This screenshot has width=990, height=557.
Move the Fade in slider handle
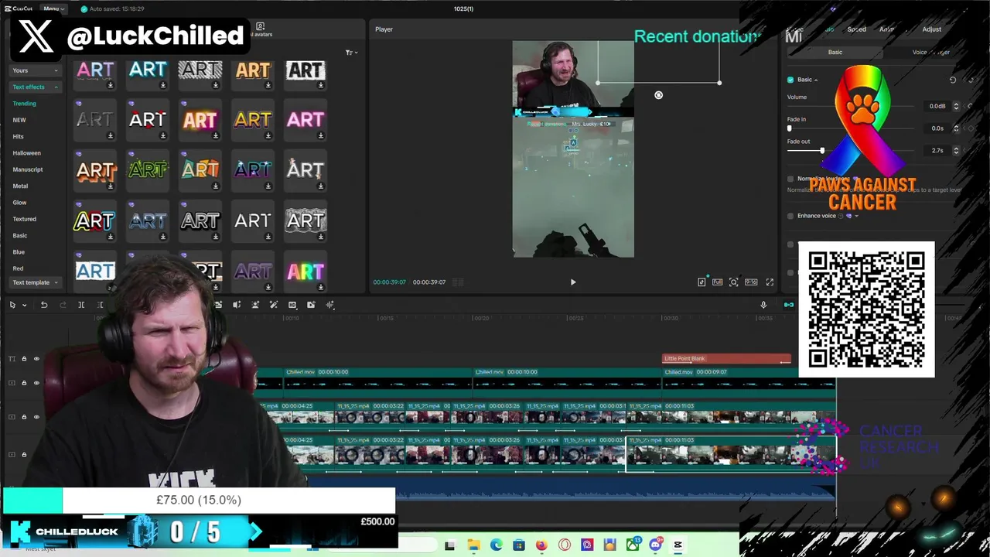(x=790, y=128)
